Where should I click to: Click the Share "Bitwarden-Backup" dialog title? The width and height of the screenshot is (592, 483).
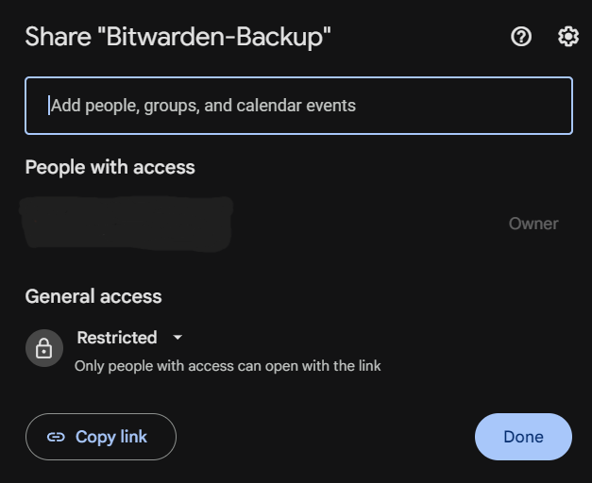(178, 37)
